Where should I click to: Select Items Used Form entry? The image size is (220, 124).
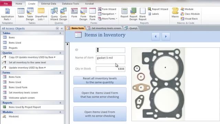click(32, 87)
